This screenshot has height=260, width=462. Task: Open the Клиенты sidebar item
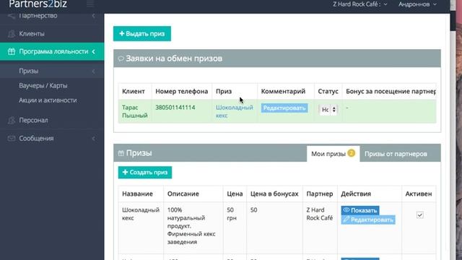52,34
